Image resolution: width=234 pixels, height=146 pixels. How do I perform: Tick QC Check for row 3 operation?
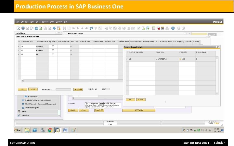pyautogui.click(x=53, y=54)
